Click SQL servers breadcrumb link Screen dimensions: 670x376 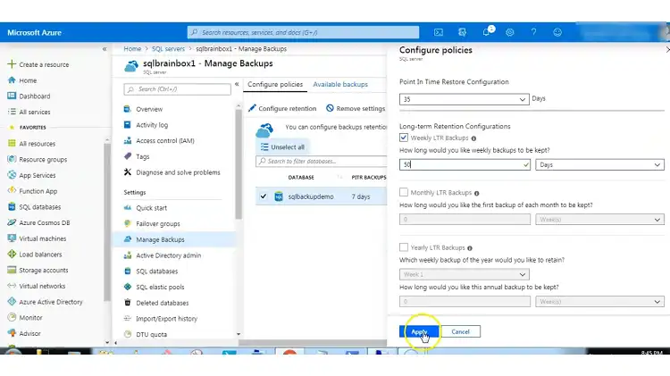pyautogui.click(x=168, y=49)
